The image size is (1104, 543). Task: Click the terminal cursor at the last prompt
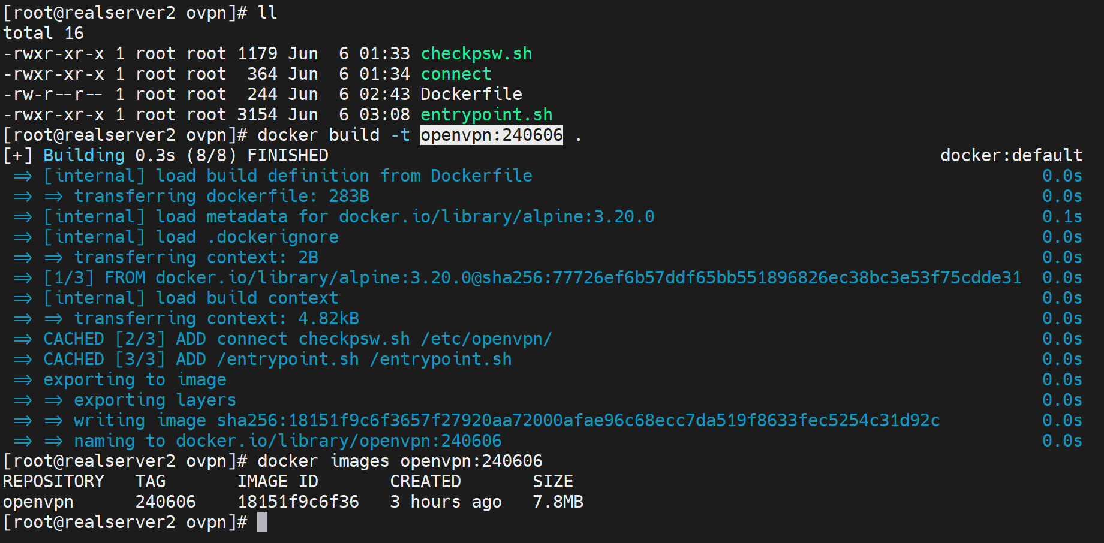(x=262, y=522)
